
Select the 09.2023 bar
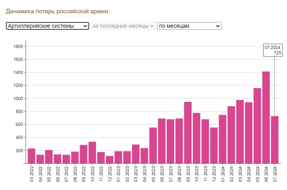coord(188,133)
